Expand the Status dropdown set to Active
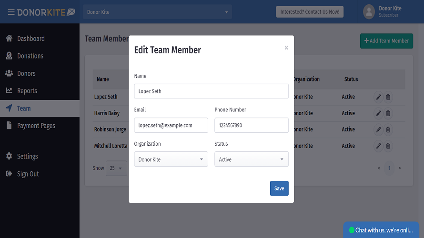The image size is (424, 238). (x=251, y=159)
